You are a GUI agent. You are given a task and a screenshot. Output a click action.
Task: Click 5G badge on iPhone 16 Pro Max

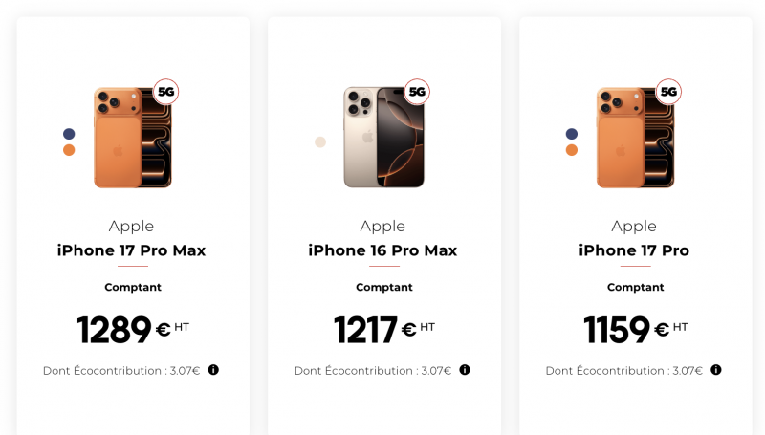tap(417, 92)
